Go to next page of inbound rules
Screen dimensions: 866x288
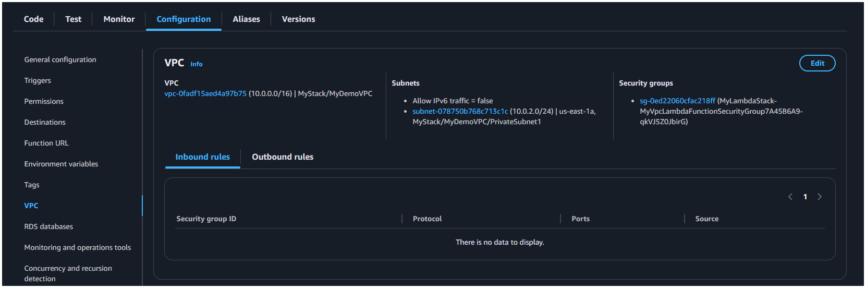820,197
